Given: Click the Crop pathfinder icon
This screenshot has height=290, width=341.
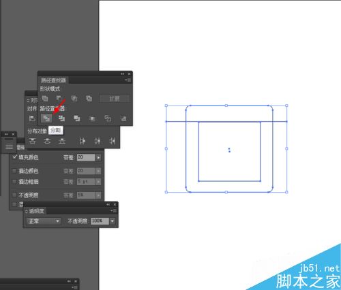Looking at the screenshot, I should pos(92,118).
